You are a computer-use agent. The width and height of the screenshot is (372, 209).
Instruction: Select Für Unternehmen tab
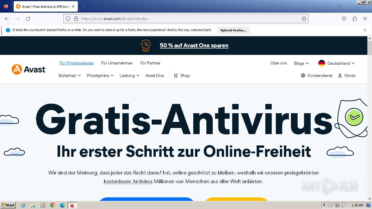(117, 63)
